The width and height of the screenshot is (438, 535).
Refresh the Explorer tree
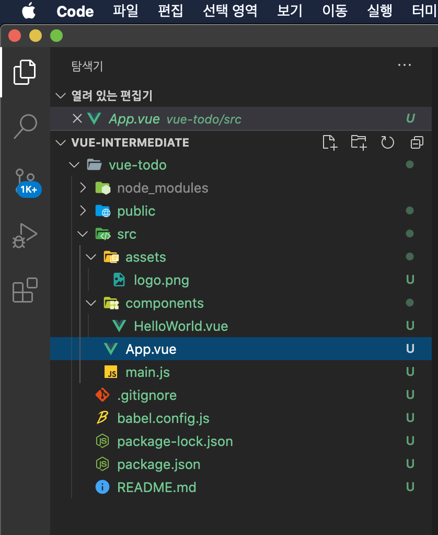click(388, 142)
